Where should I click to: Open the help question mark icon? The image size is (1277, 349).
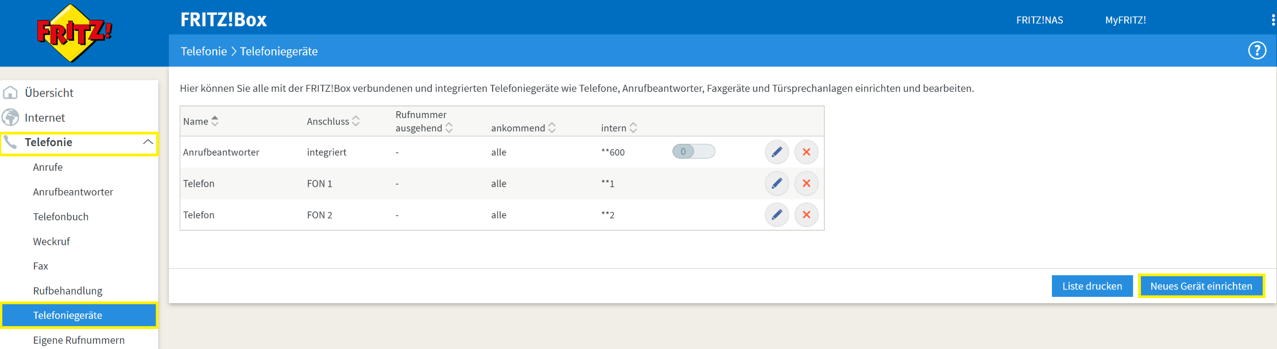1257,51
